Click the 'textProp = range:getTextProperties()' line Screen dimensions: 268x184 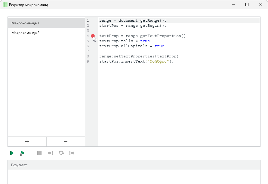[142, 36]
